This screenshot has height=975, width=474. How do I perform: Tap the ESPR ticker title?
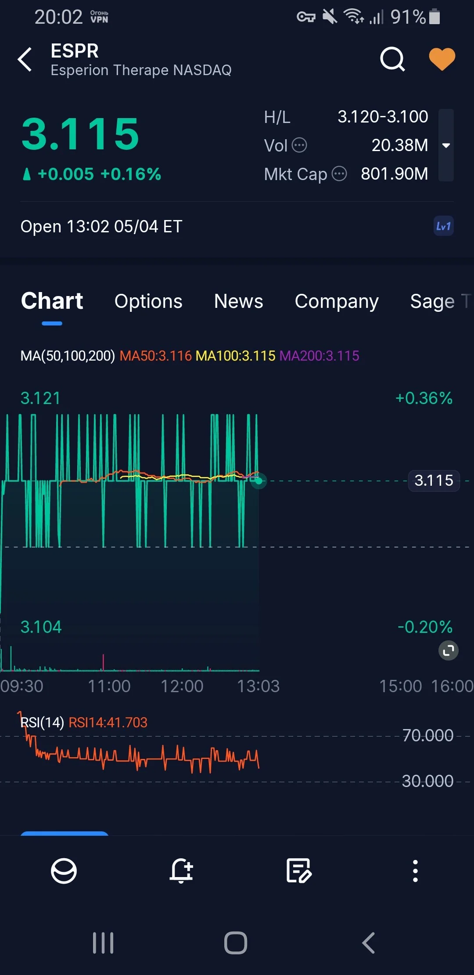[x=75, y=51]
